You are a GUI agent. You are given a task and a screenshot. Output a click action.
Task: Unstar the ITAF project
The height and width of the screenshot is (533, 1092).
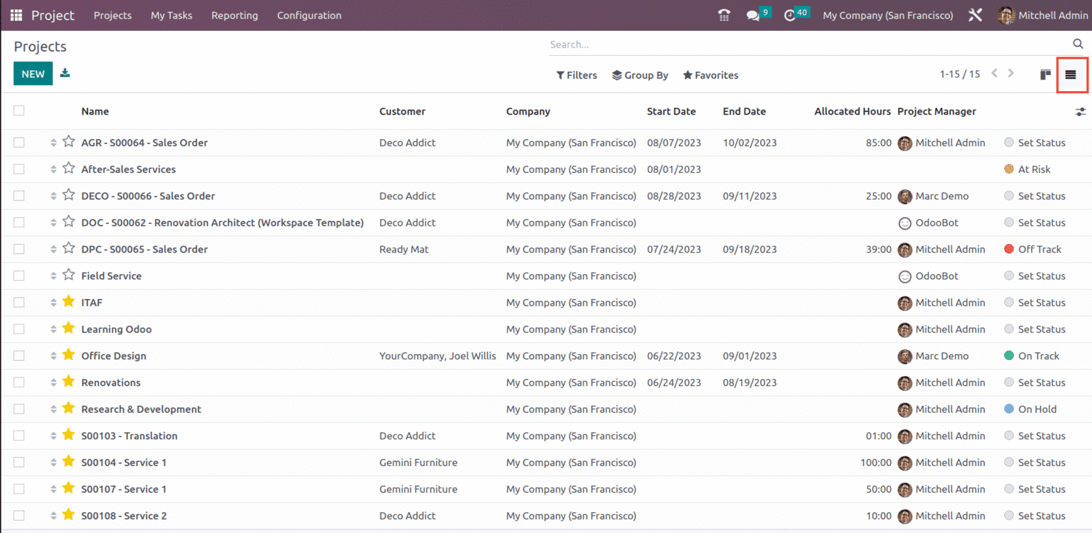pos(68,302)
